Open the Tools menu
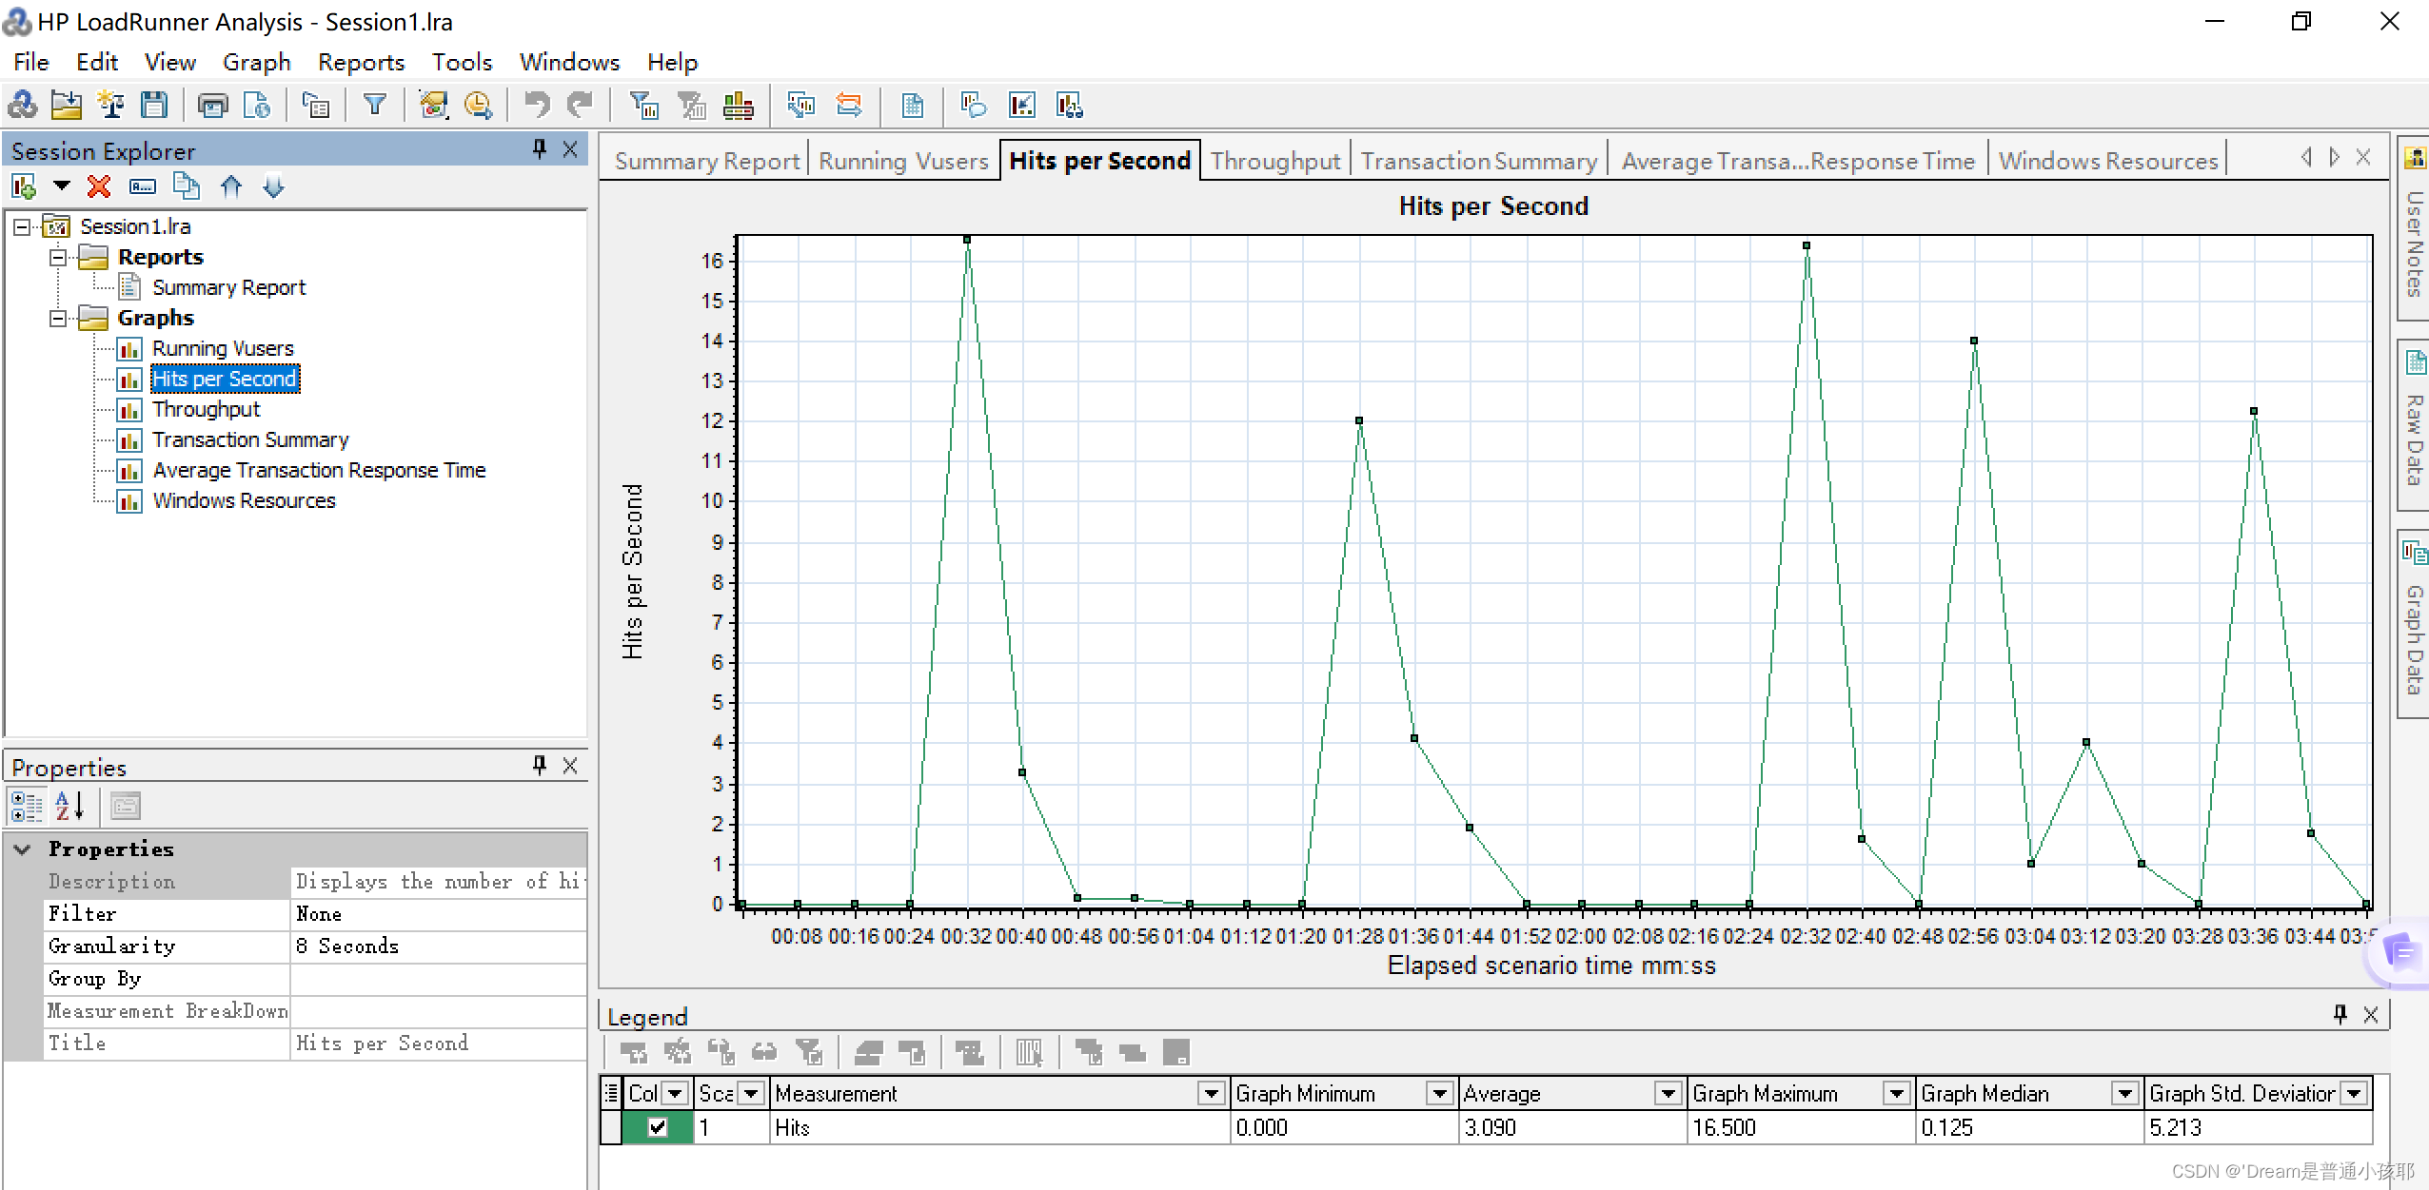Image resolution: width=2429 pixels, height=1190 pixels. pyautogui.click(x=462, y=62)
